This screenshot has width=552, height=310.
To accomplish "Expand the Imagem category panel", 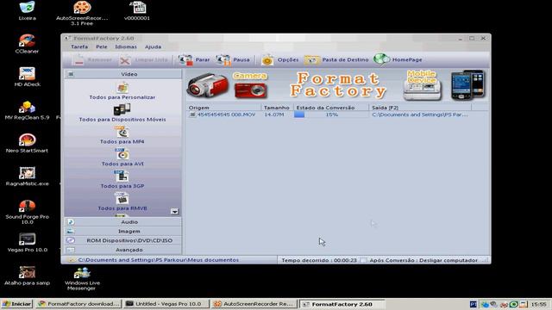I will pyautogui.click(x=122, y=232).
